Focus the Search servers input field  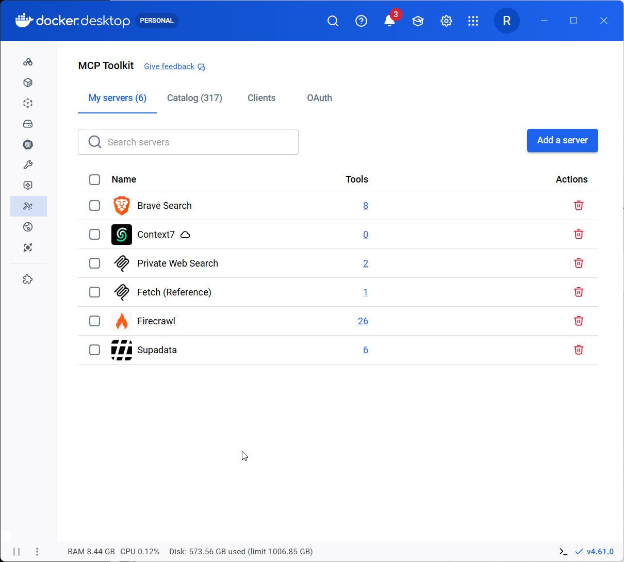[x=188, y=142]
